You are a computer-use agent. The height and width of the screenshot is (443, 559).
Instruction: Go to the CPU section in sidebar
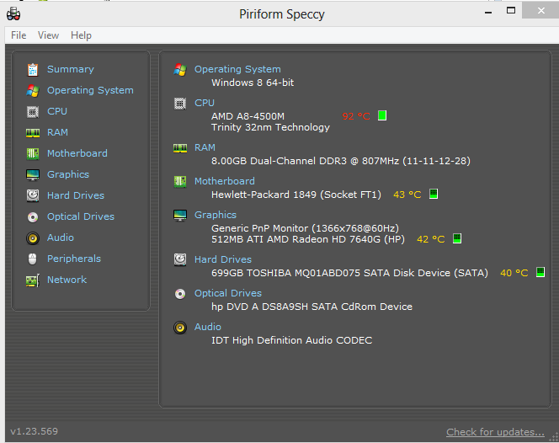pos(57,111)
